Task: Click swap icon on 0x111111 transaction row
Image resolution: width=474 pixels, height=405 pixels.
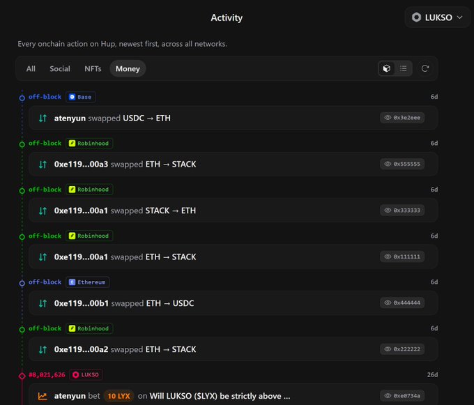Action: [x=43, y=257]
